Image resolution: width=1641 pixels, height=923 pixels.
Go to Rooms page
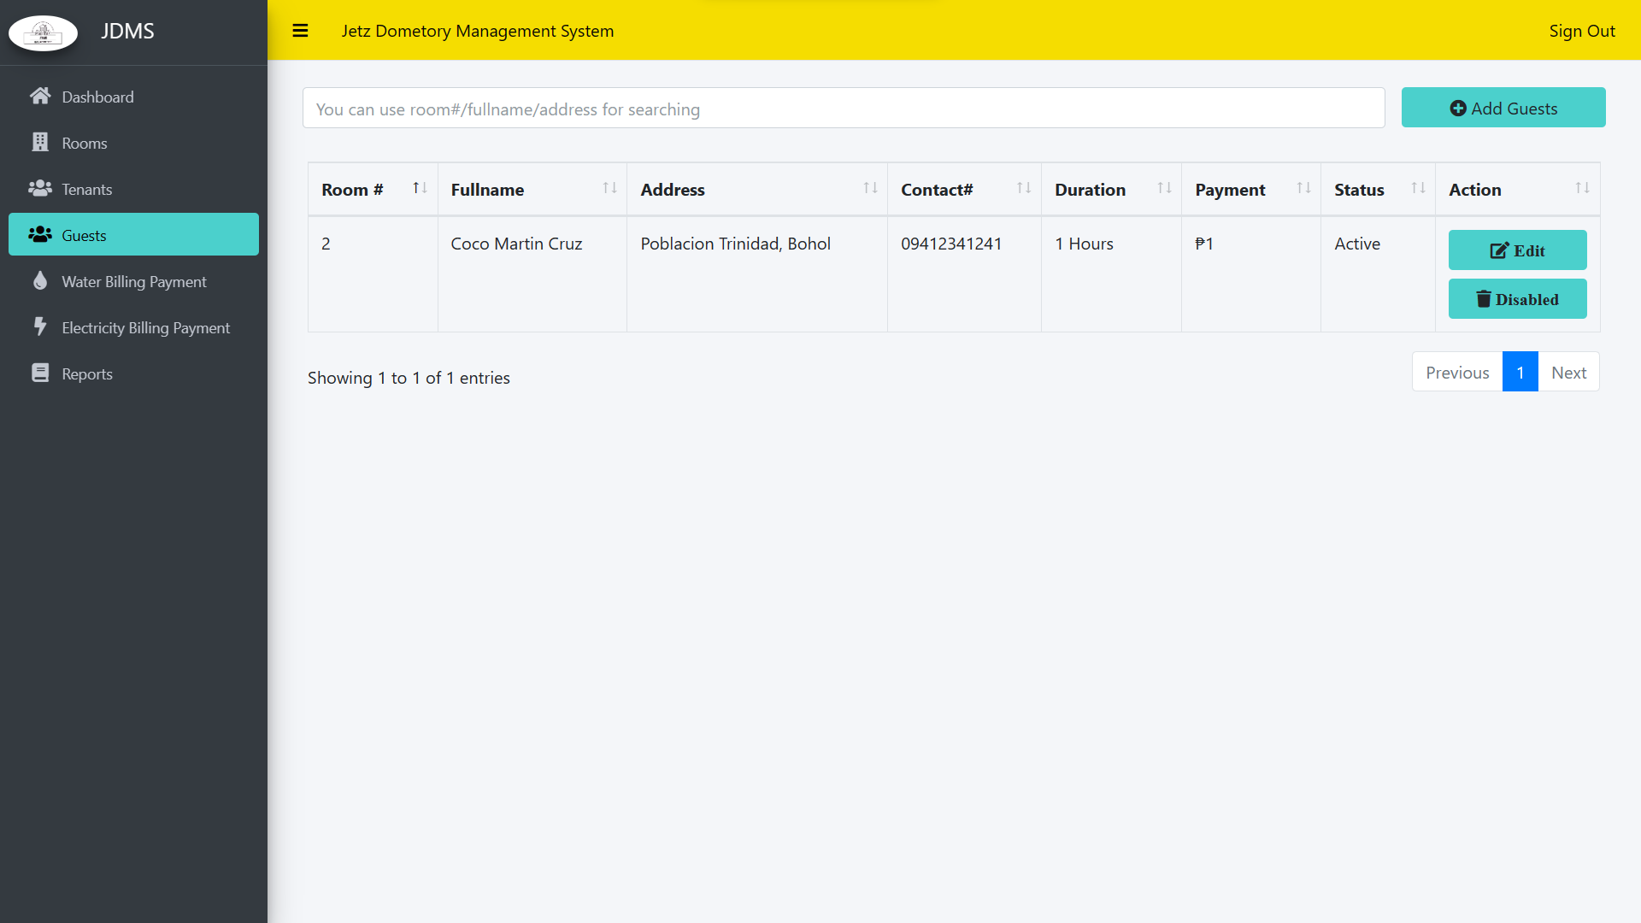[133, 143]
